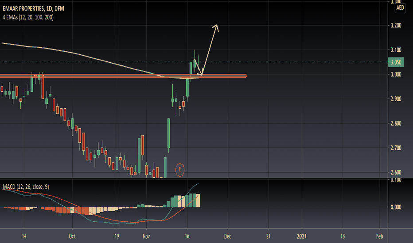Screen dimensions: 413x243
Task: Click the 21 date label on time axis
Action: click(269, 236)
